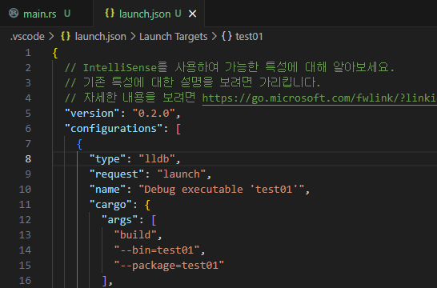Open the test01 breadcrumb symbol
The width and height of the screenshot is (437, 288).
coord(249,37)
